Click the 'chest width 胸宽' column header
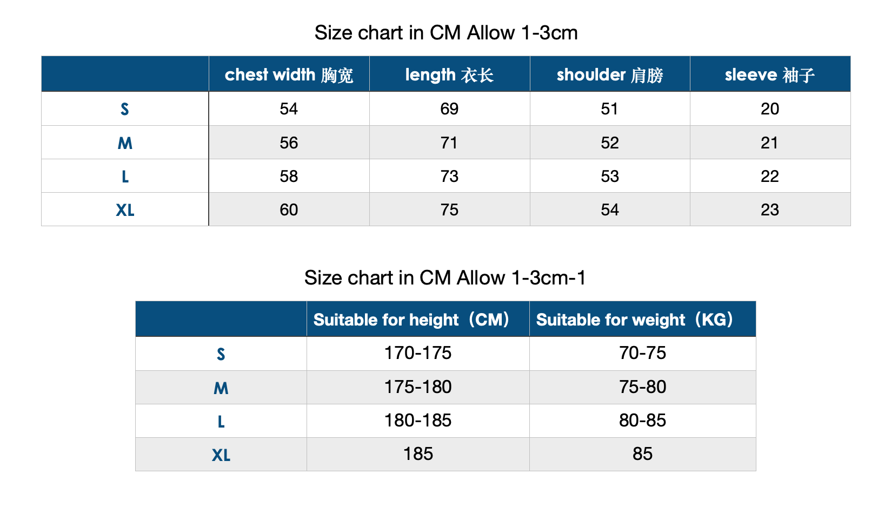The height and width of the screenshot is (515, 891). click(x=289, y=74)
